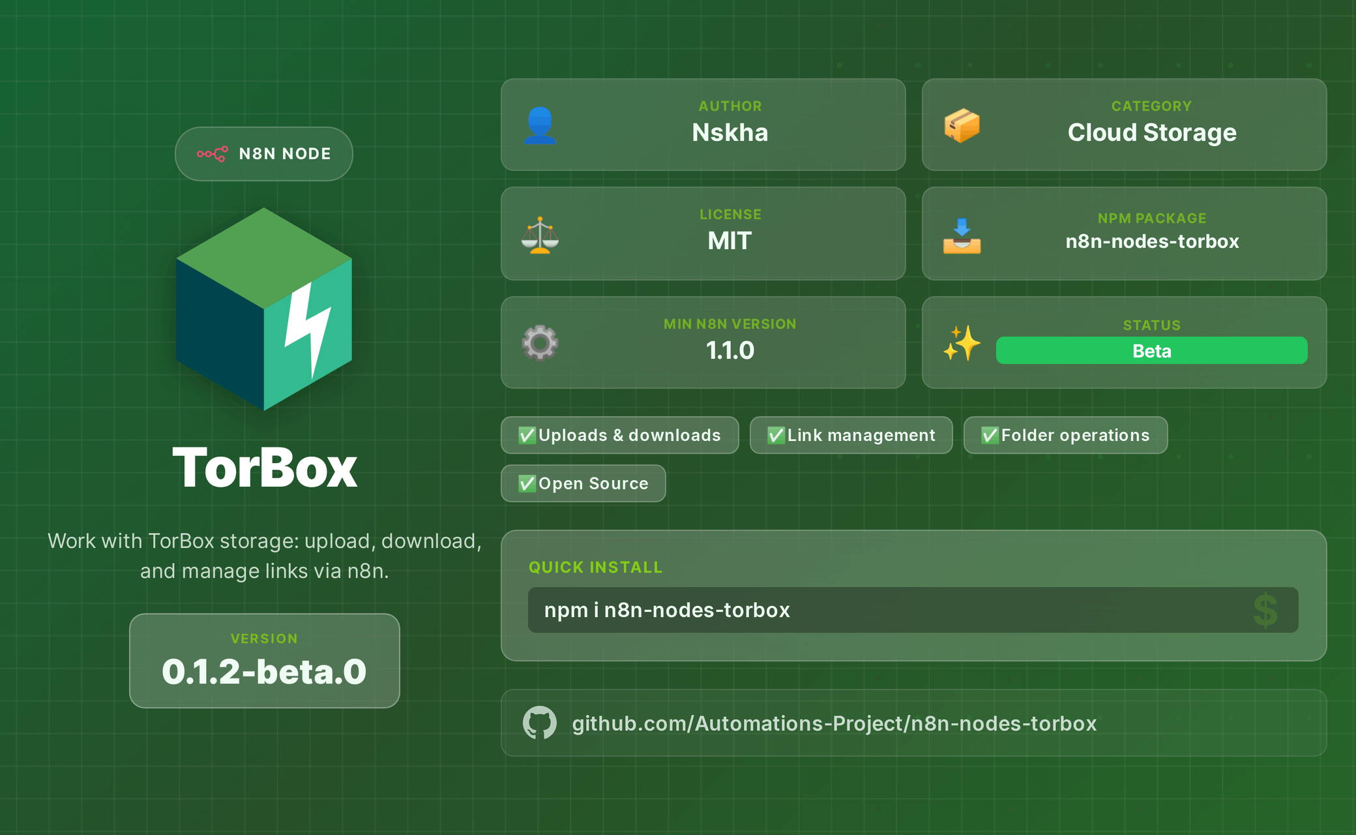Click the dollar sign prompt icon
The width and height of the screenshot is (1356, 835).
pyautogui.click(x=1265, y=611)
